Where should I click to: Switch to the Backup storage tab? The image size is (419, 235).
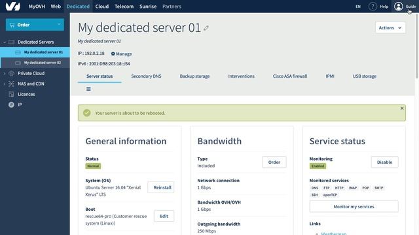coord(194,76)
